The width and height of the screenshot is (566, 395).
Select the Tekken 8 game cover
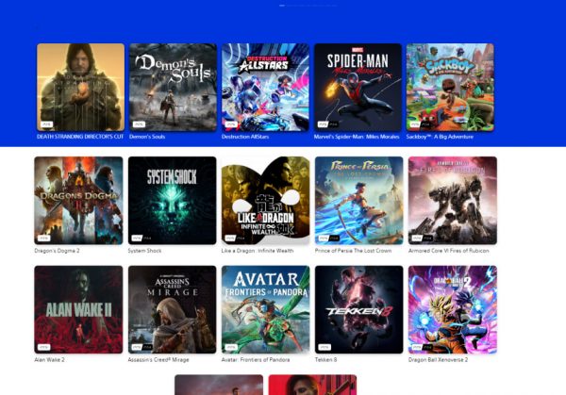358,309
